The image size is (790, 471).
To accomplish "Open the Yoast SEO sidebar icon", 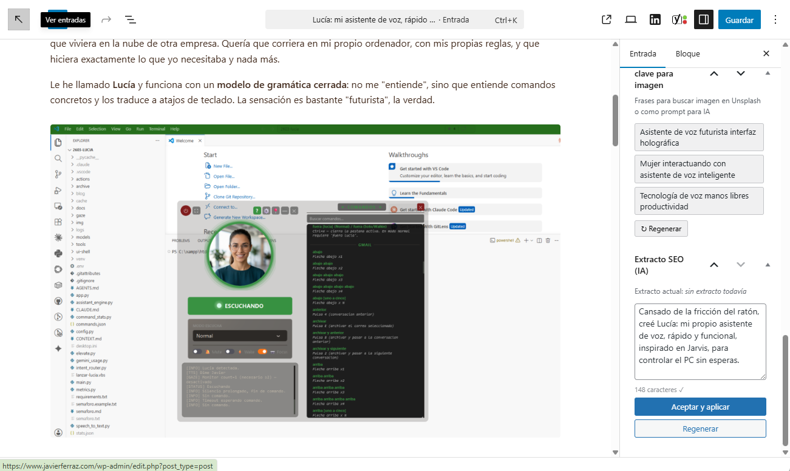I will (x=679, y=19).
